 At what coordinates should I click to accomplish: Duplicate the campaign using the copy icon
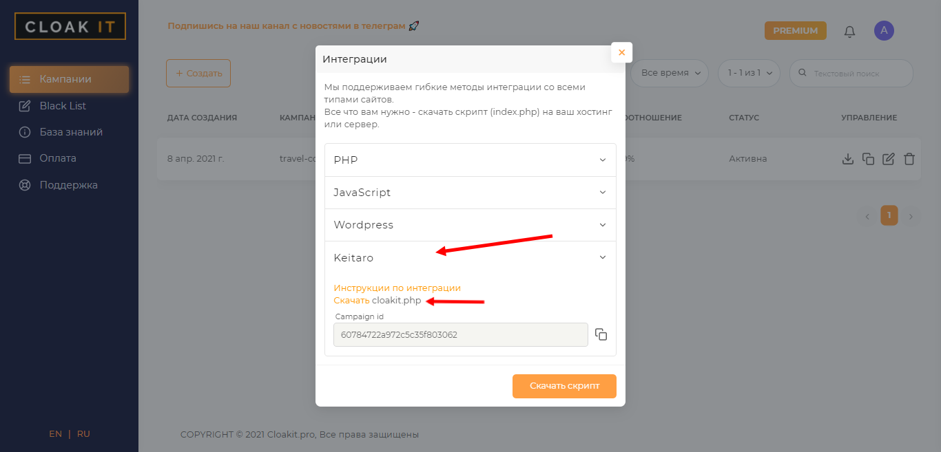click(x=868, y=159)
